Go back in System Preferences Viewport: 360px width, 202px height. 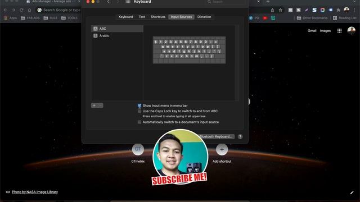[x=109, y=2]
